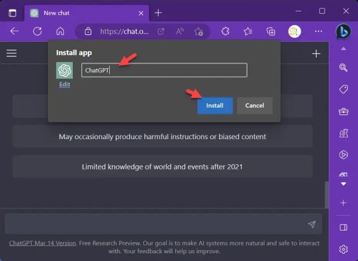
Task: Toggle the sidebar panel layout icon
Action: pyautogui.click(x=344, y=227)
